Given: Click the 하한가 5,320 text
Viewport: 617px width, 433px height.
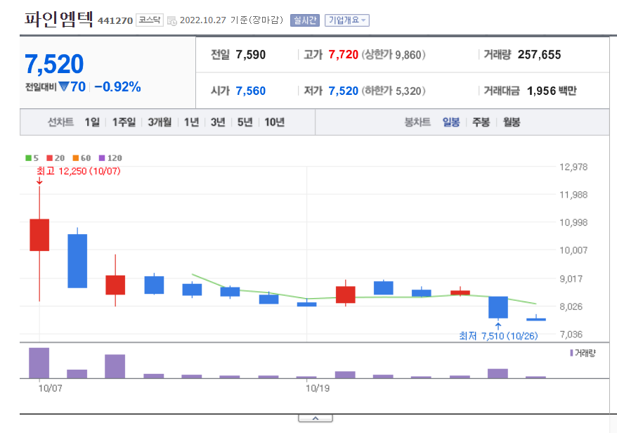Looking at the screenshot, I should coord(393,91).
